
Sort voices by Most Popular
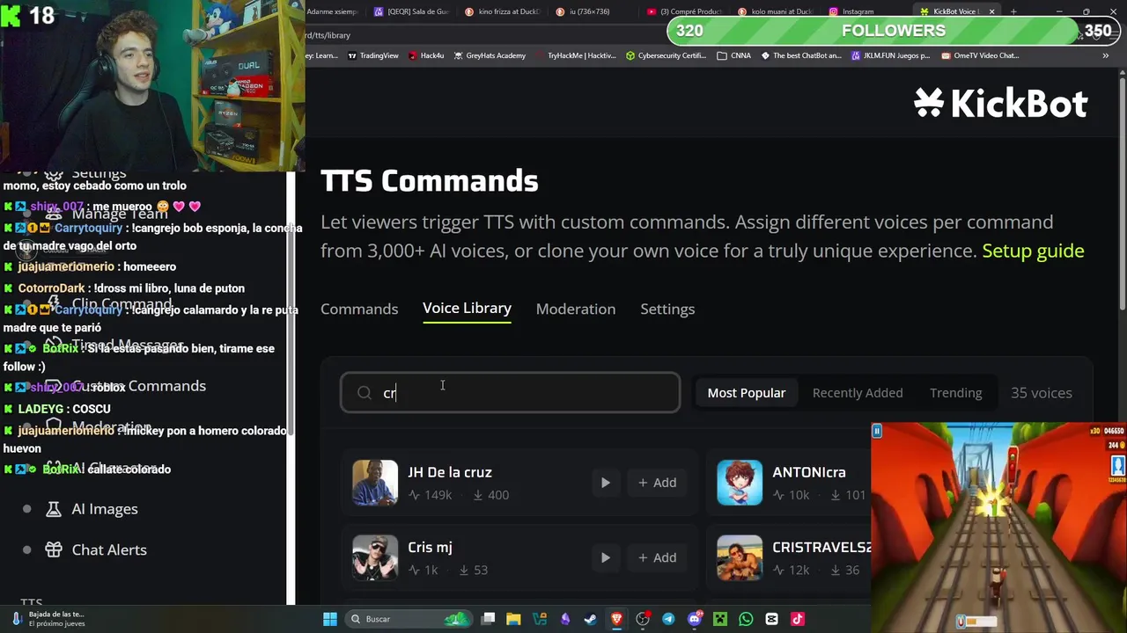pyautogui.click(x=746, y=393)
